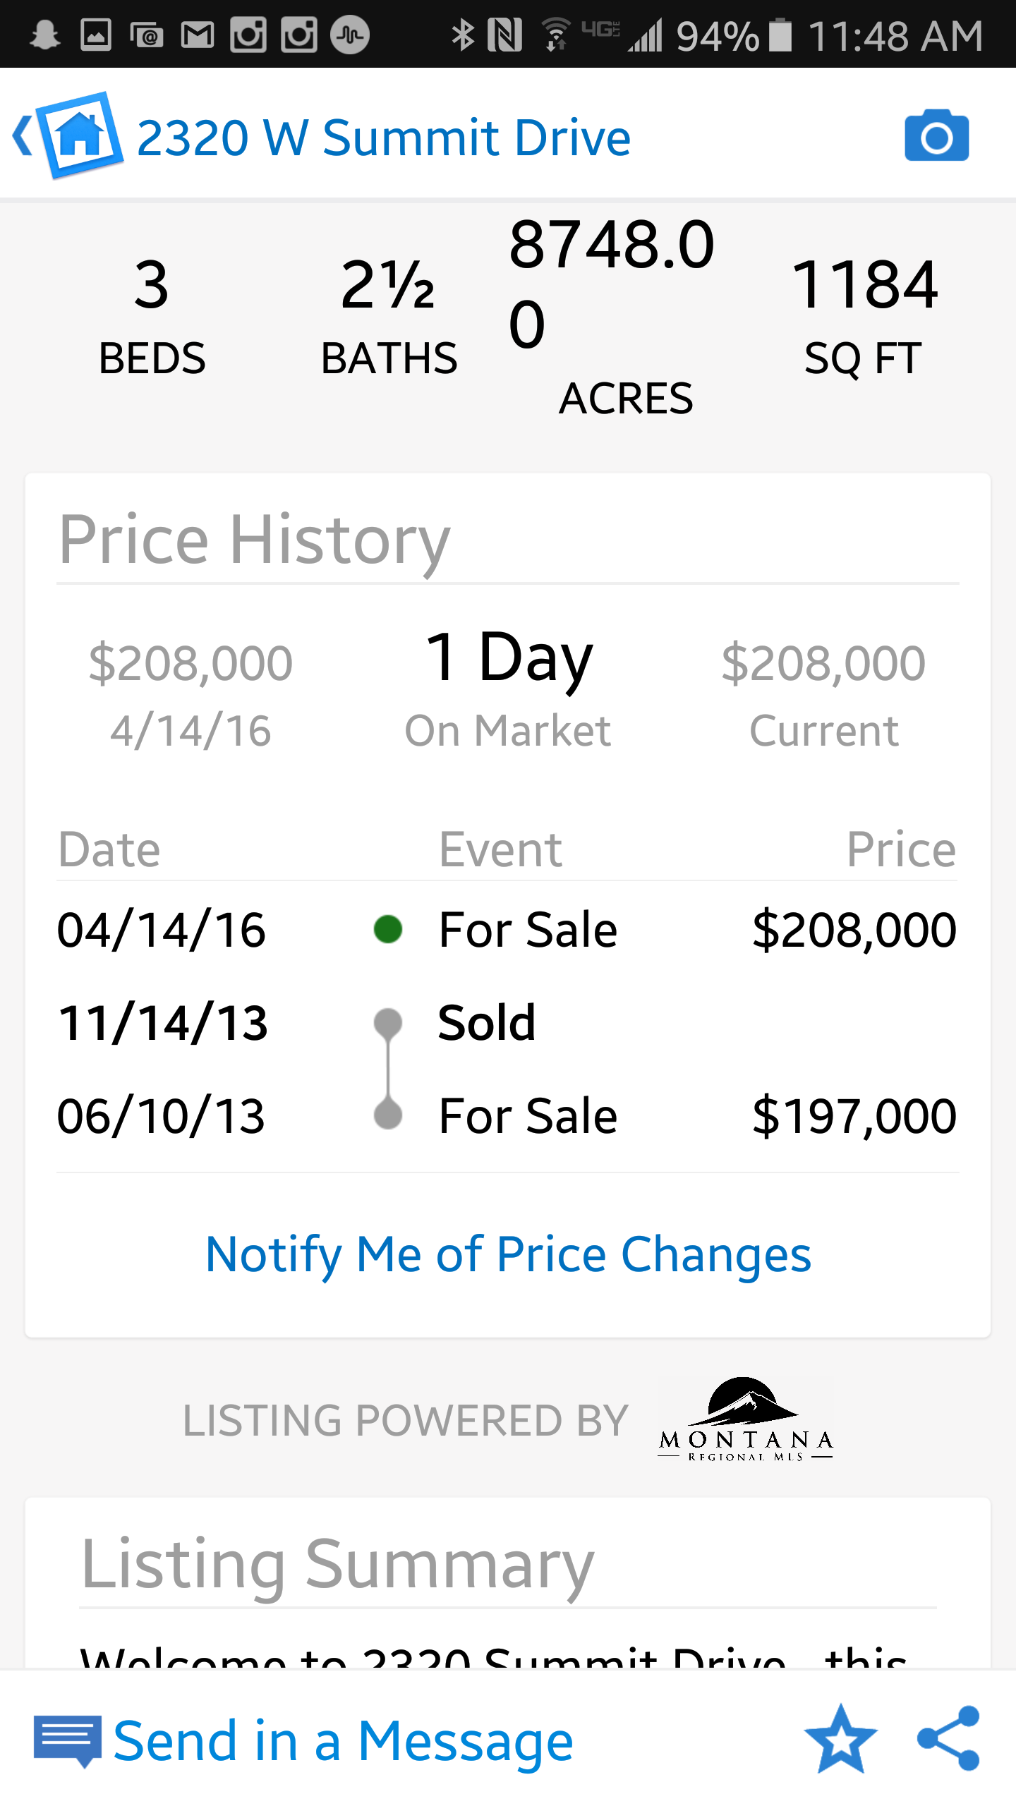Tap the 1 Day On Market stat
Viewport: 1016px width, 1806px height.
pyautogui.click(x=508, y=688)
